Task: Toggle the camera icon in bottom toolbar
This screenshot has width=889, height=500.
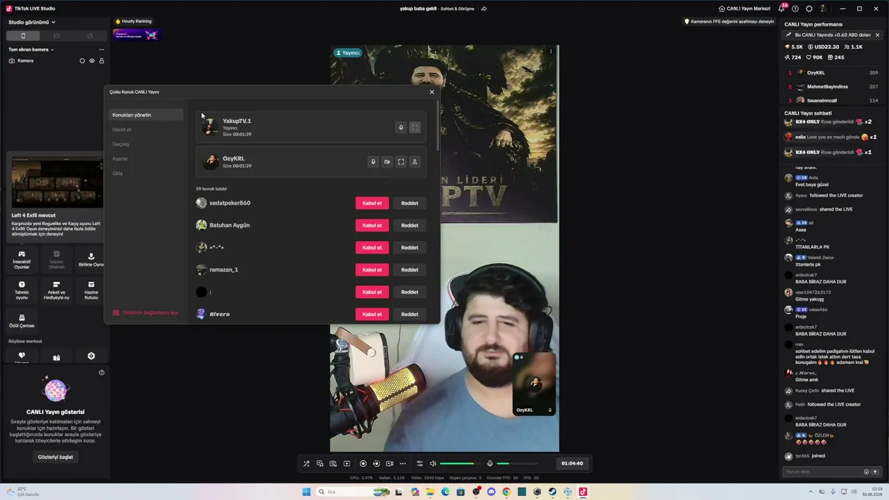Action: [390, 463]
